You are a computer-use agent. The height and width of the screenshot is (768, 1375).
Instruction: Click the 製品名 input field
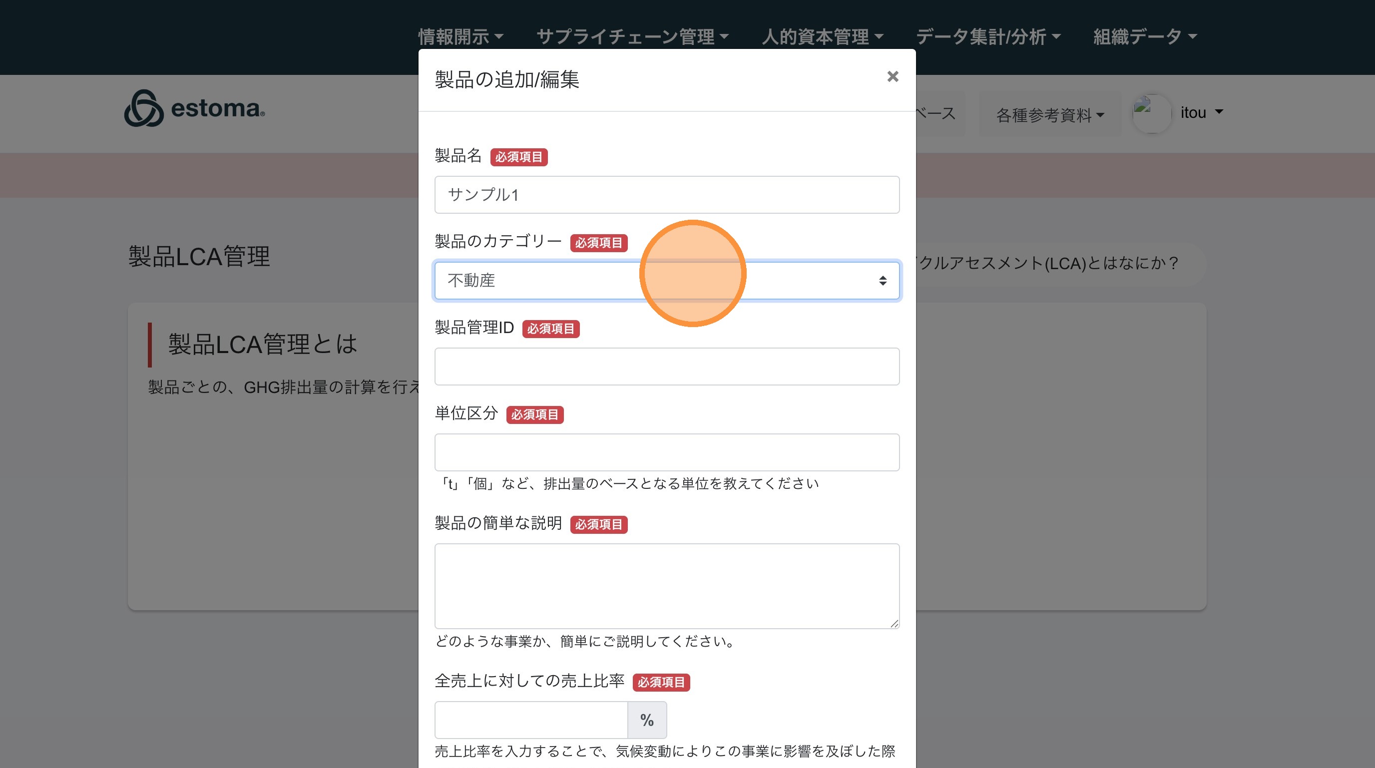667,195
